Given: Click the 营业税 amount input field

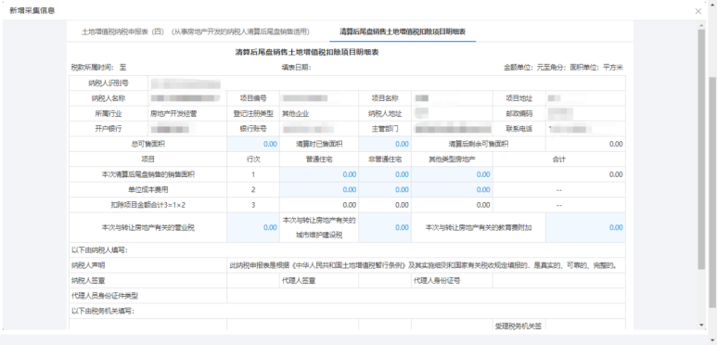Looking at the screenshot, I should 253,227.
